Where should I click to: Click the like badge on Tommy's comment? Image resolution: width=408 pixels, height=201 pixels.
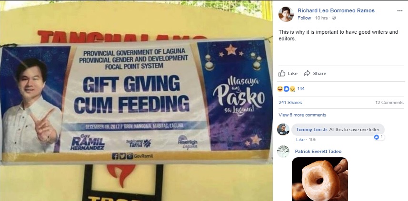(379, 137)
